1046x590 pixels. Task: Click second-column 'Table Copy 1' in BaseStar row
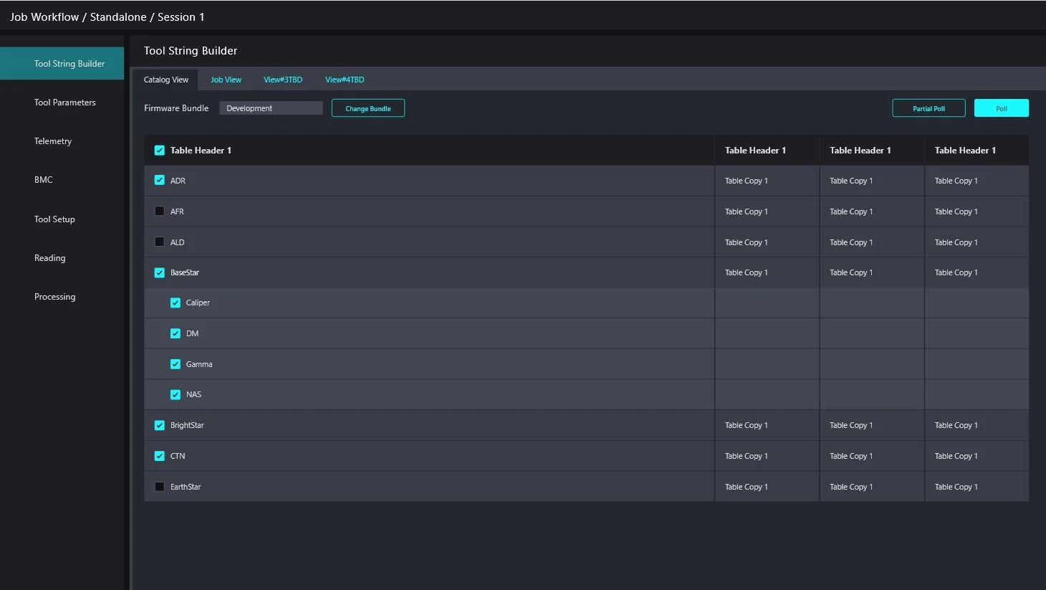click(746, 272)
